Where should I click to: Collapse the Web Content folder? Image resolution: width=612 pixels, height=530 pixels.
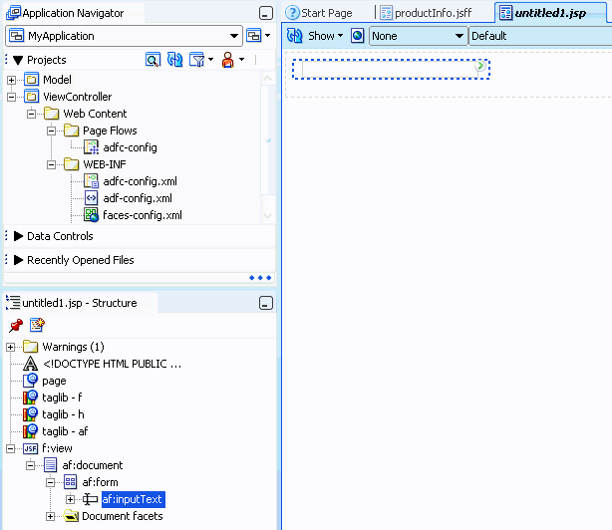click(31, 114)
